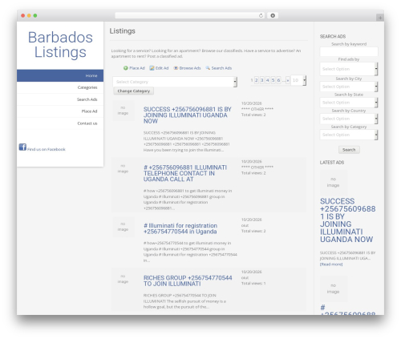Expand the Search by Country dropdown
Image resolution: width=401 pixels, height=339 pixels.
pos(349,119)
